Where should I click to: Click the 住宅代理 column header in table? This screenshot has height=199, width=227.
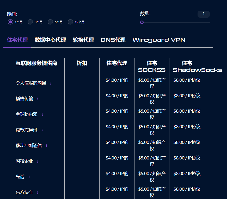click(117, 63)
